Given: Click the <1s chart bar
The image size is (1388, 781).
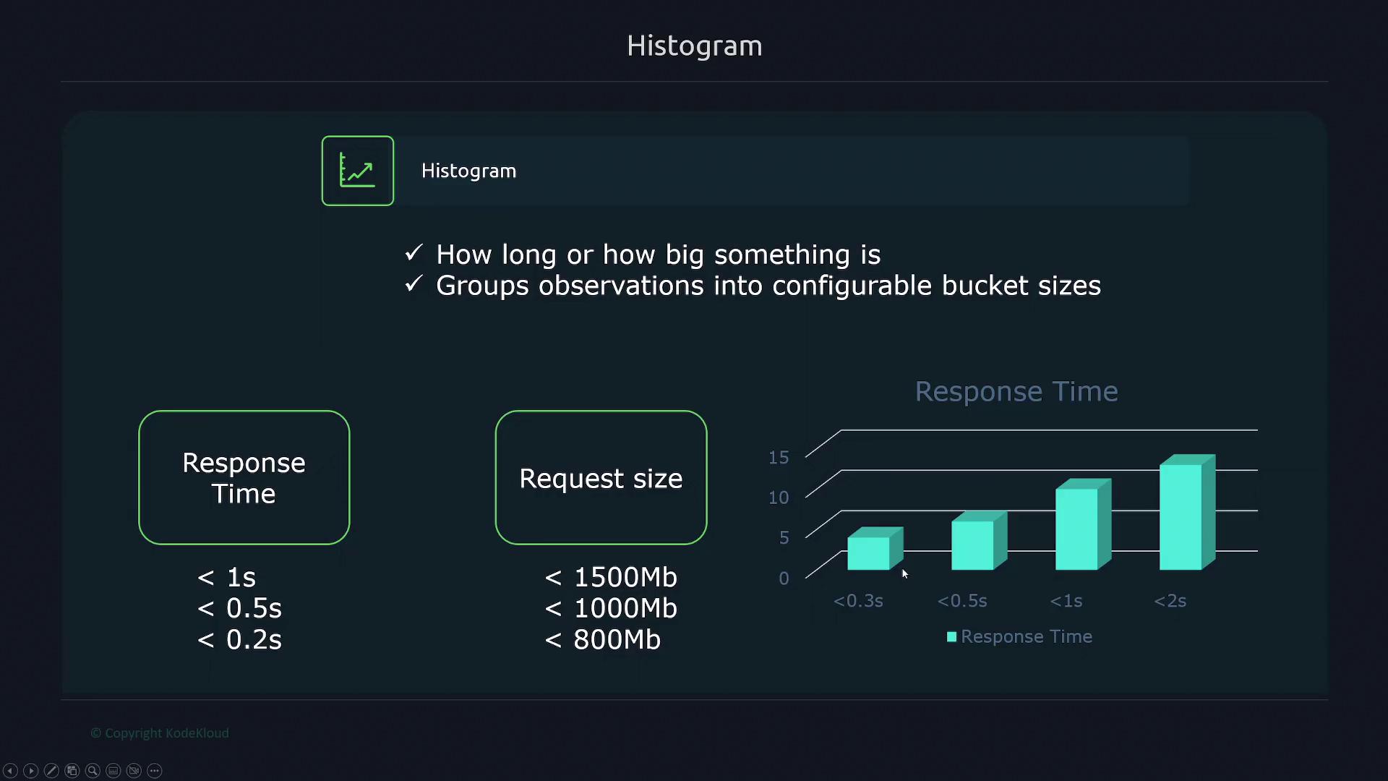Looking at the screenshot, I should [1077, 529].
